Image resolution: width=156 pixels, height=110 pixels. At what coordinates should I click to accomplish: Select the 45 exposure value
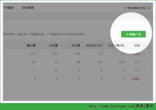point(34,62)
